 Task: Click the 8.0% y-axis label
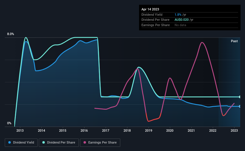[10, 34]
